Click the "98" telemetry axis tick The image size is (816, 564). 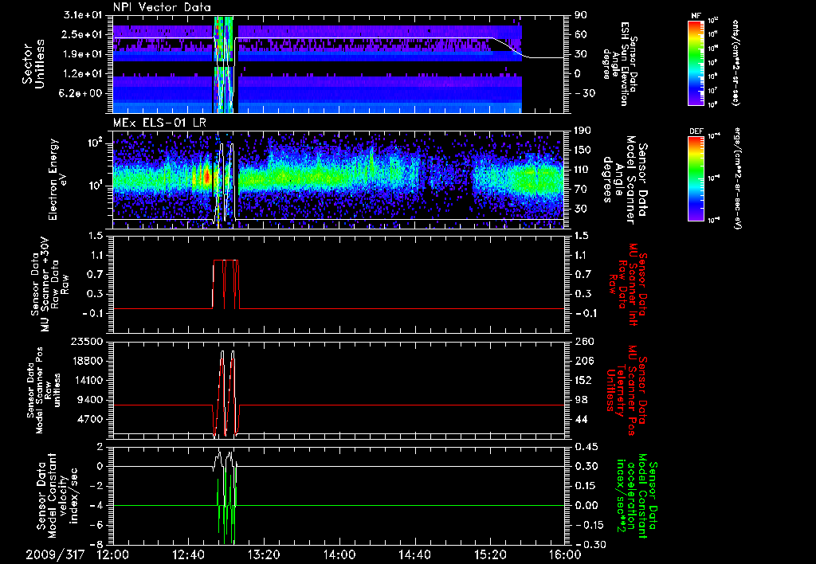581,400
